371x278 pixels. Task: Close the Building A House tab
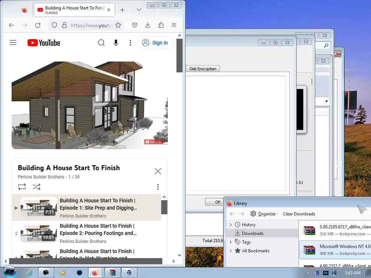(x=109, y=10)
